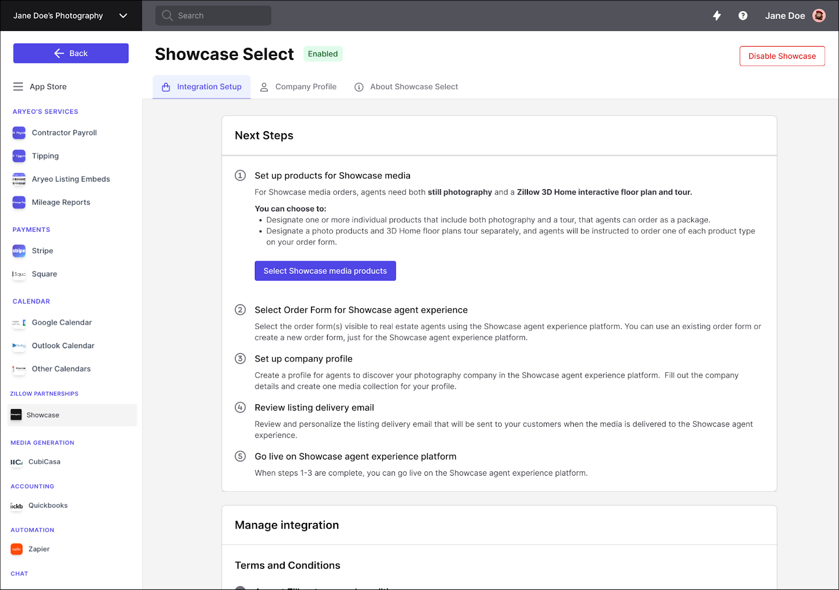Screen dimensions: 839x590
Task: Click the search magnifier icon
Action: (167, 15)
